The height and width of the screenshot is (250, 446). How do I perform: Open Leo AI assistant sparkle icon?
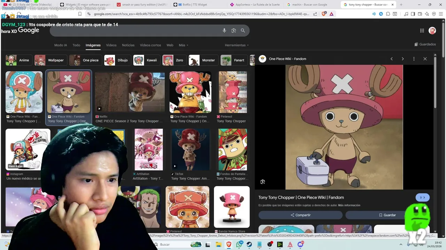tap(427, 14)
